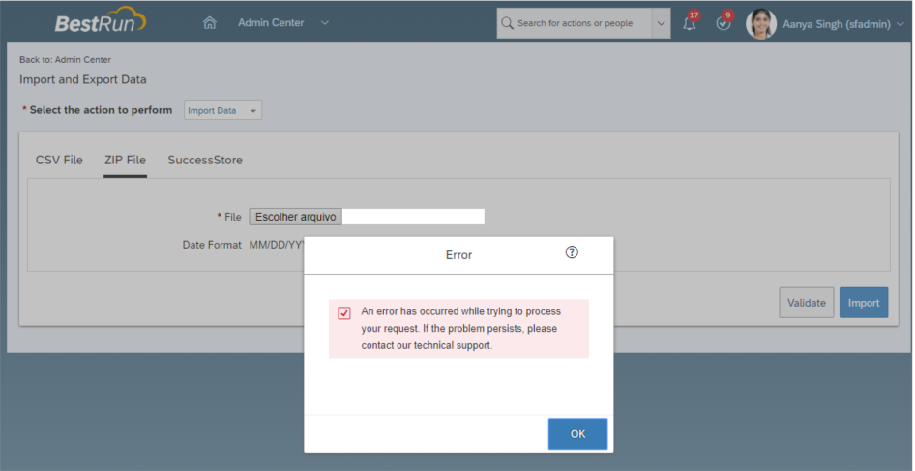915x471 pixels.
Task: Click the Escolher arquivo file button
Action: tap(295, 217)
